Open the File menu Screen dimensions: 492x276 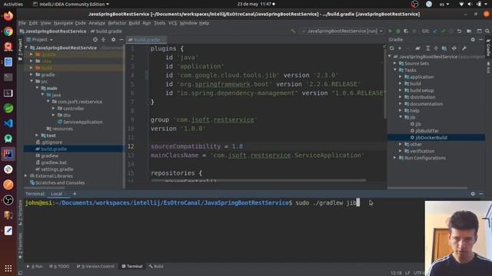[22, 23]
